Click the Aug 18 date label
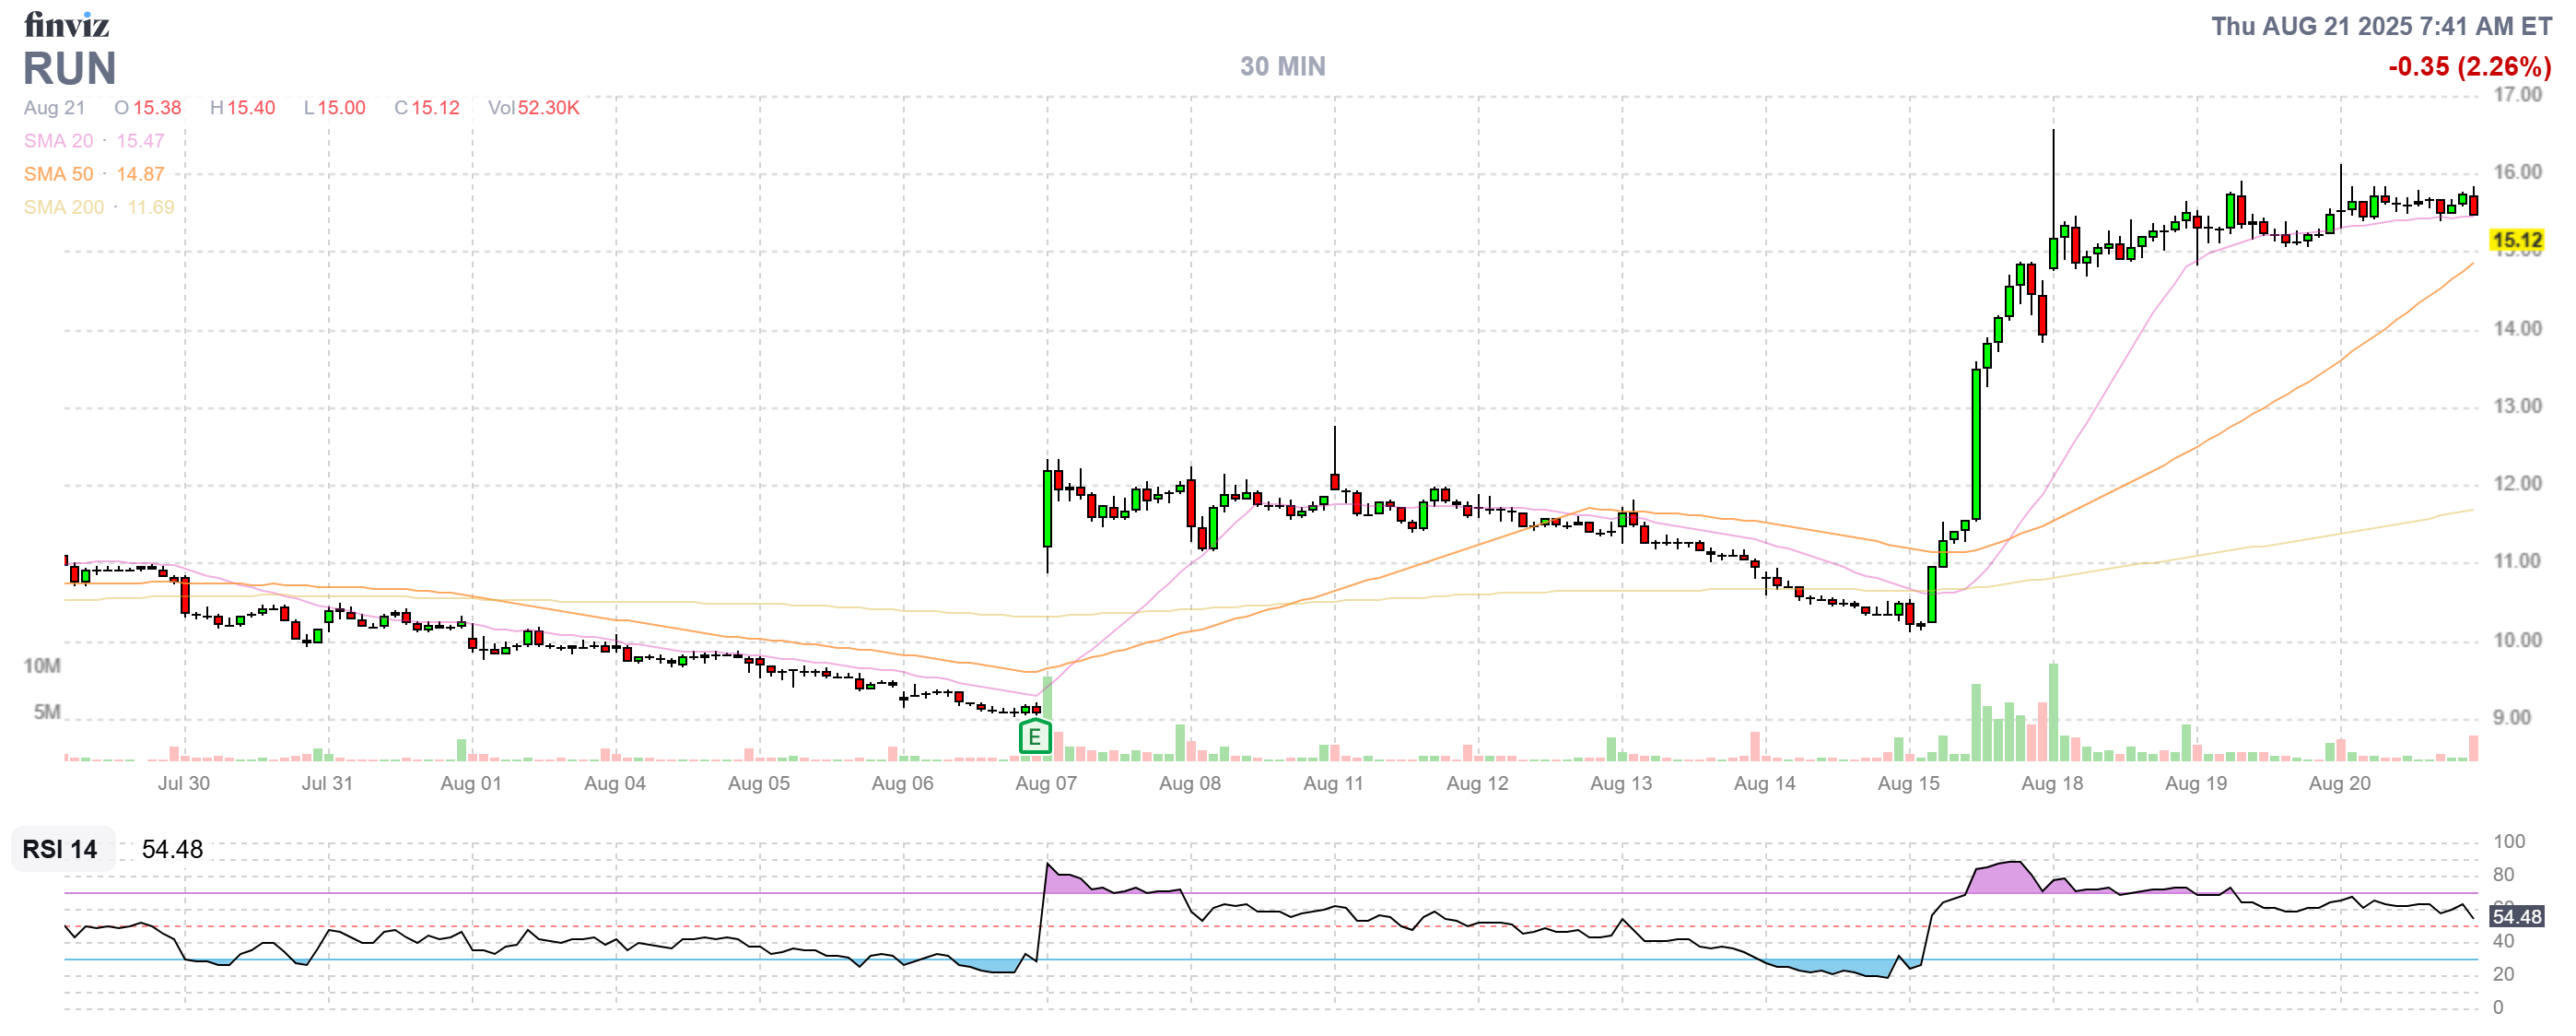Screen dimensions: 2576x1036 point(2051,783)
